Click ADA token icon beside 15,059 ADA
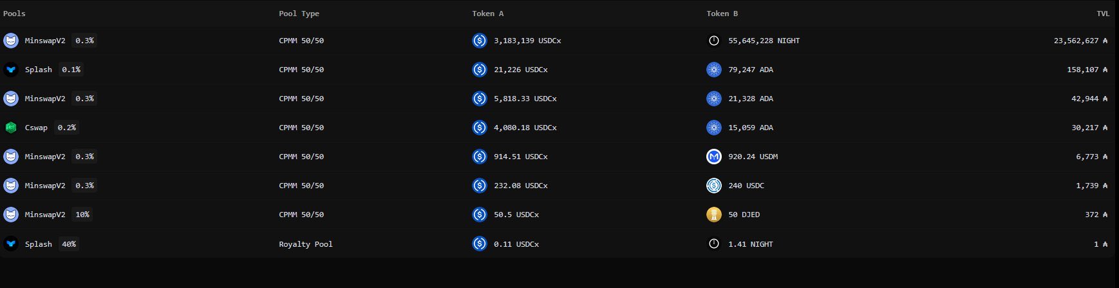This screenshot has width=1119, height=288. coord(714,128)
